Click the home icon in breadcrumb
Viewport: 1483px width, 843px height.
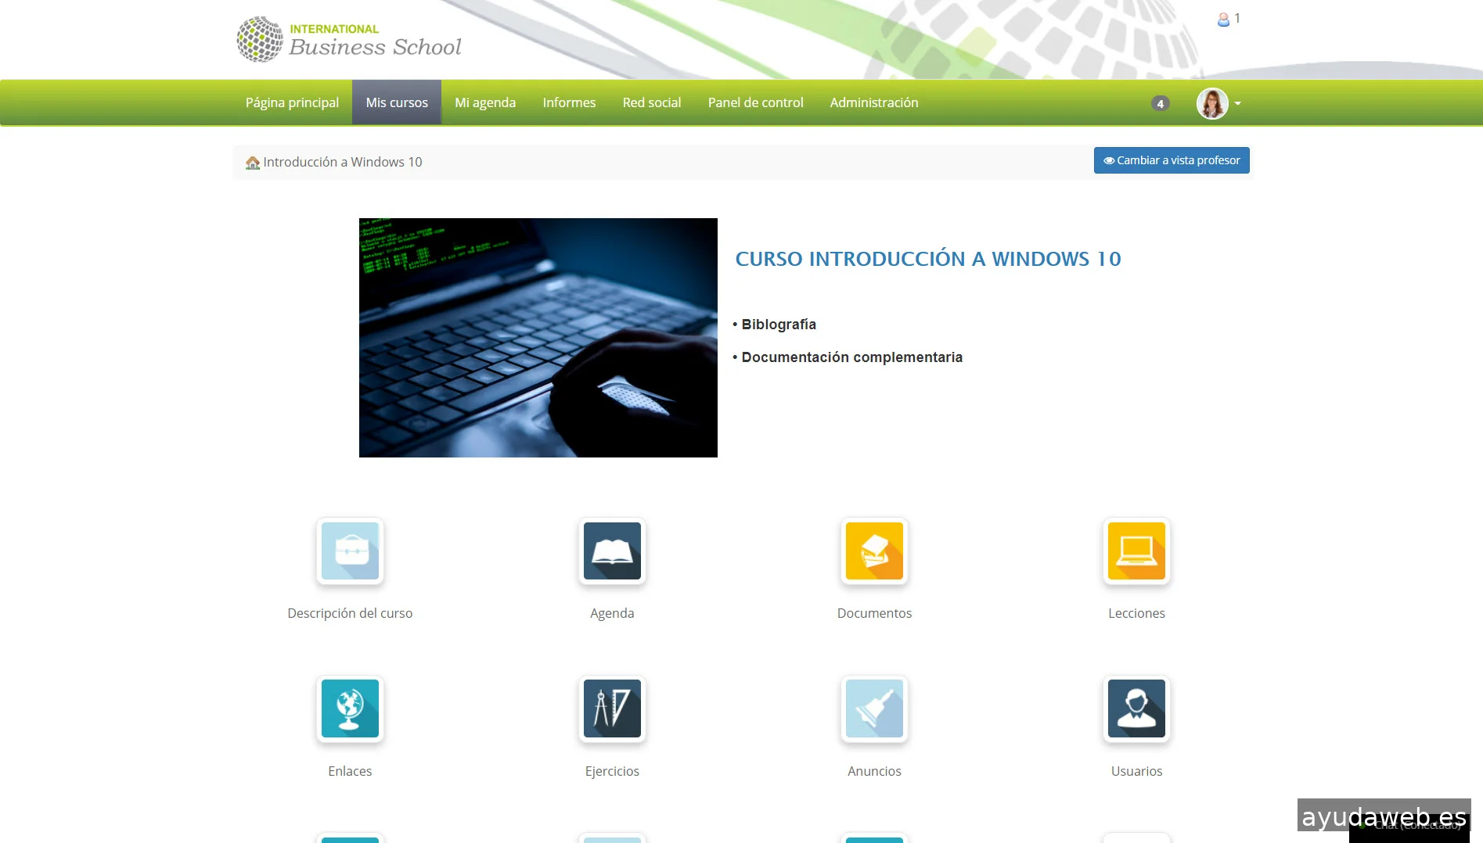[253, 163]
